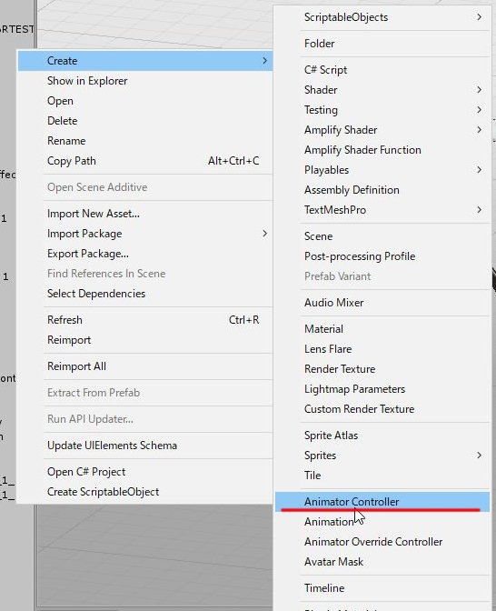Expand Shader submenu arrow
This screenshot has width=496, height=611.
click(x=480, y=90)
